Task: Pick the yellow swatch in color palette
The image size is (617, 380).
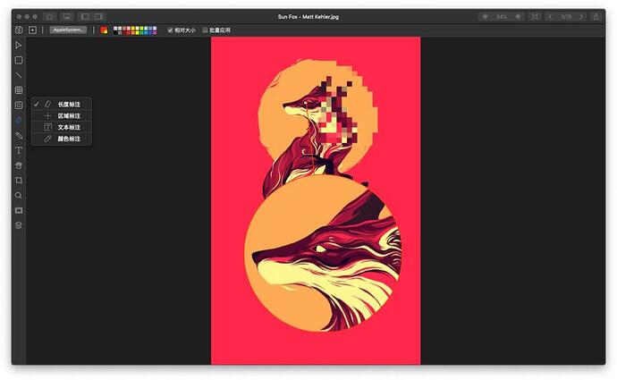Action: (x=131, y=28)
